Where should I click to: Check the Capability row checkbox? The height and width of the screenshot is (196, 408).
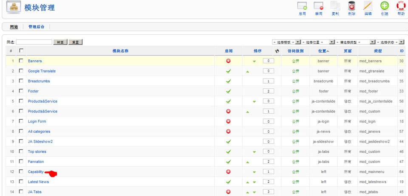click(21, 171)
